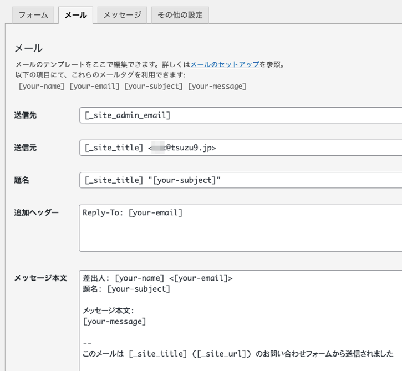The image size is (402, 371).
Task: Place the cursor on the このメールは signature line
Action: 238,354
